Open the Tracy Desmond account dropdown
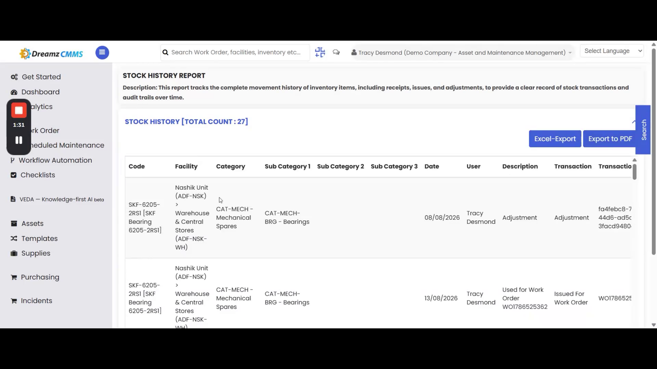 coord(462,52)
